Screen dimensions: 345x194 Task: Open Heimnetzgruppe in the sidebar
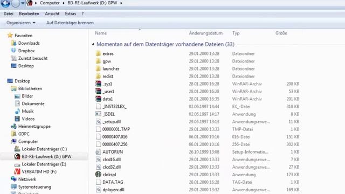click(34, 126)
